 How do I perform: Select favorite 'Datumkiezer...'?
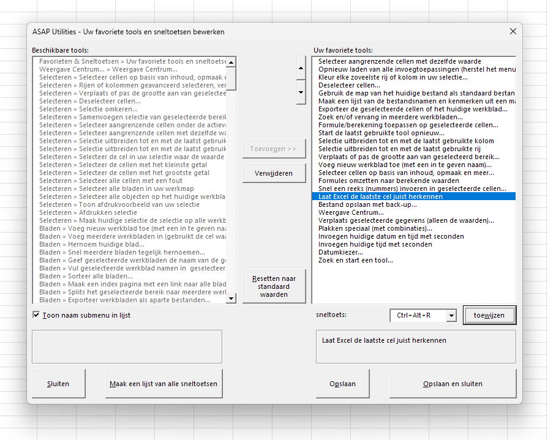(x=414, y=253)
